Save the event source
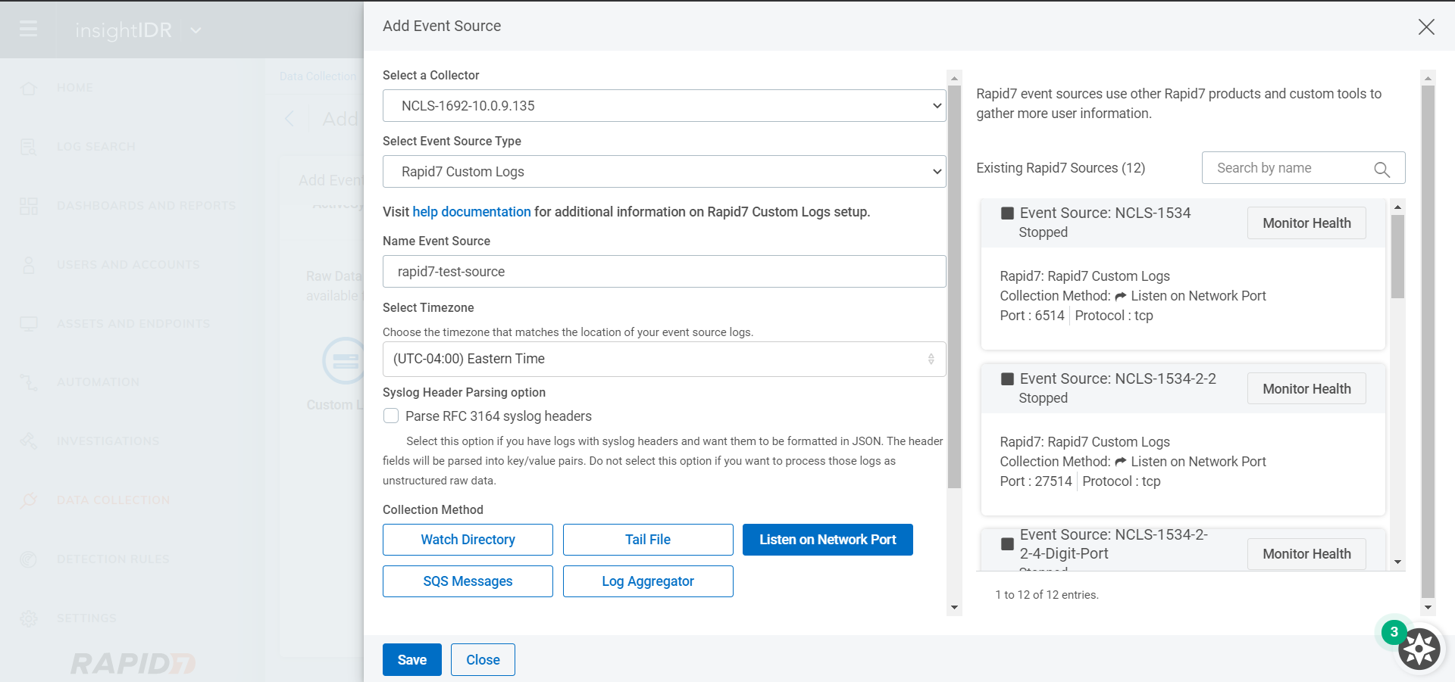Viewport: 1455px width, 682px height. 412,660
